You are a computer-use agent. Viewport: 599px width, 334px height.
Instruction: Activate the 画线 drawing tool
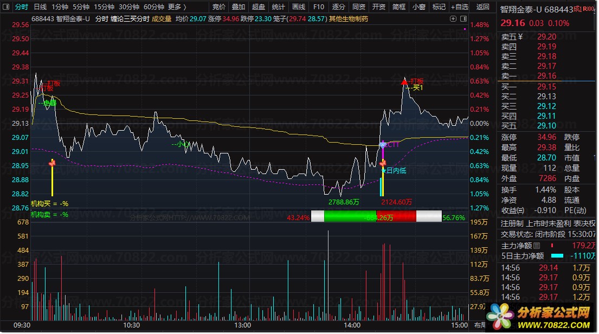pos(299,7)
